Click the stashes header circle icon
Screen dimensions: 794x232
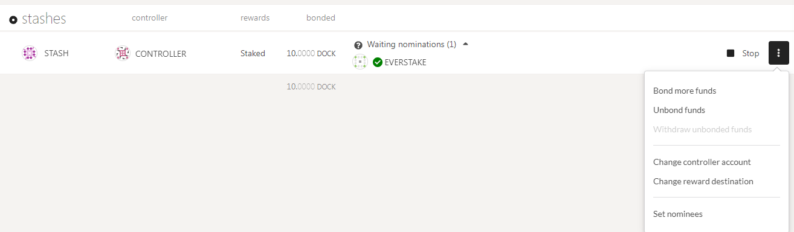pyautogui.click(x=13, y=20)
